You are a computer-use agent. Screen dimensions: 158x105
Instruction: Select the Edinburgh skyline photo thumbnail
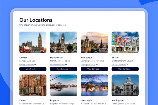coord(94,42)
